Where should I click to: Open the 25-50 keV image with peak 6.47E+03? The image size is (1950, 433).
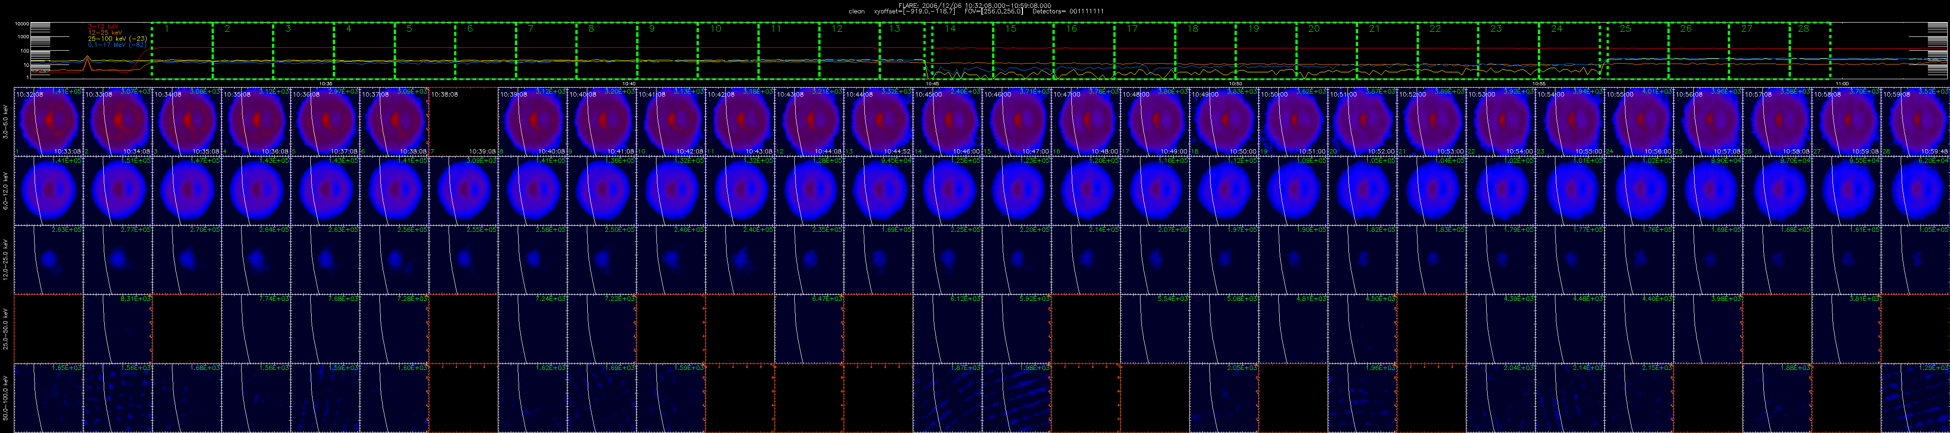(x=809, y=328)
